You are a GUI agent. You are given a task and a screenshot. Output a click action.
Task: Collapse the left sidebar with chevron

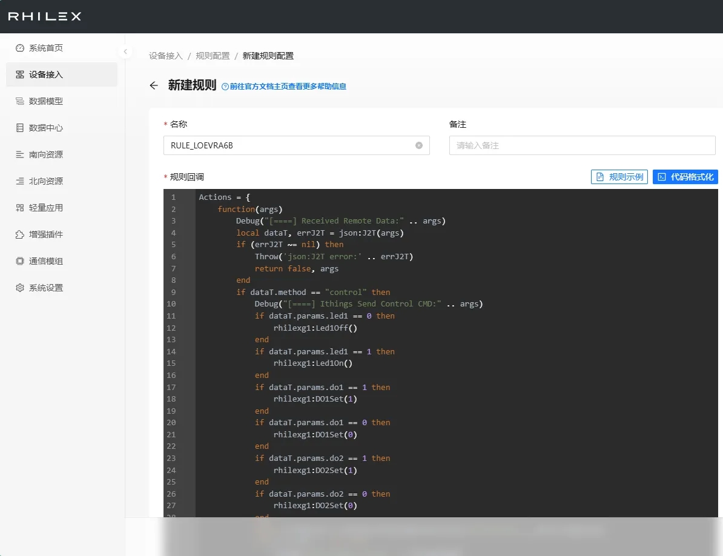coord(125,51)
